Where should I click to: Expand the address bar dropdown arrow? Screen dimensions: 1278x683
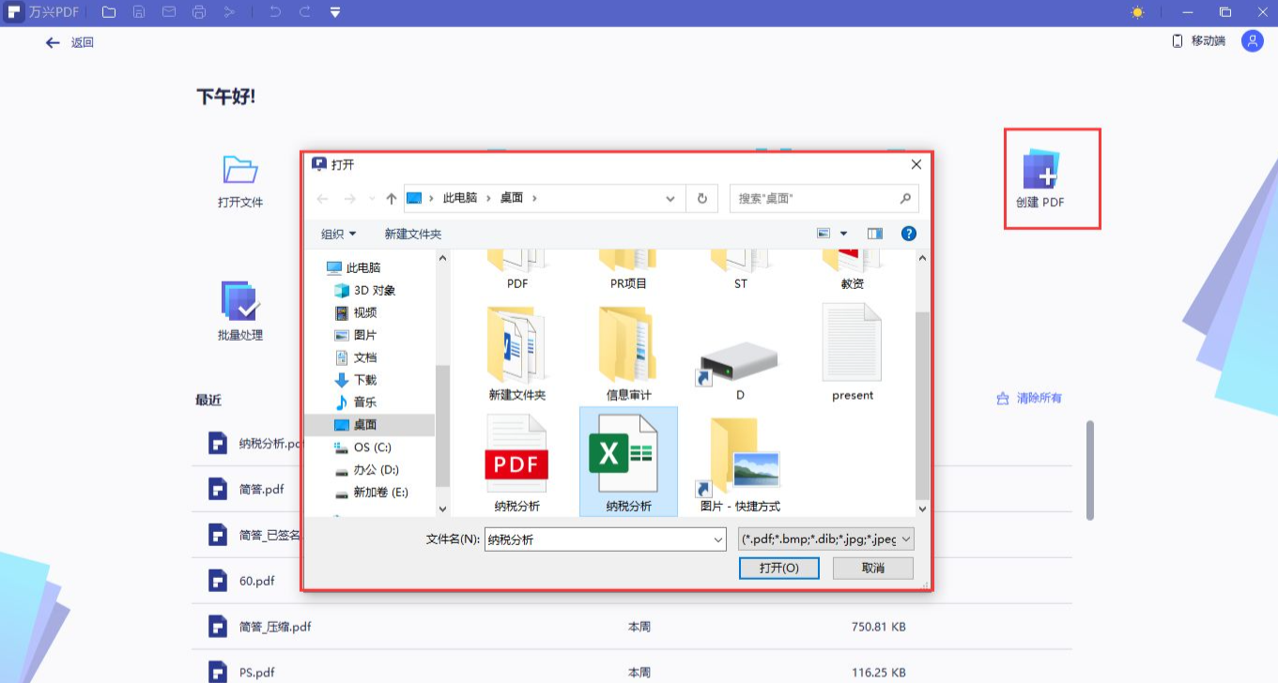(670, 198)
